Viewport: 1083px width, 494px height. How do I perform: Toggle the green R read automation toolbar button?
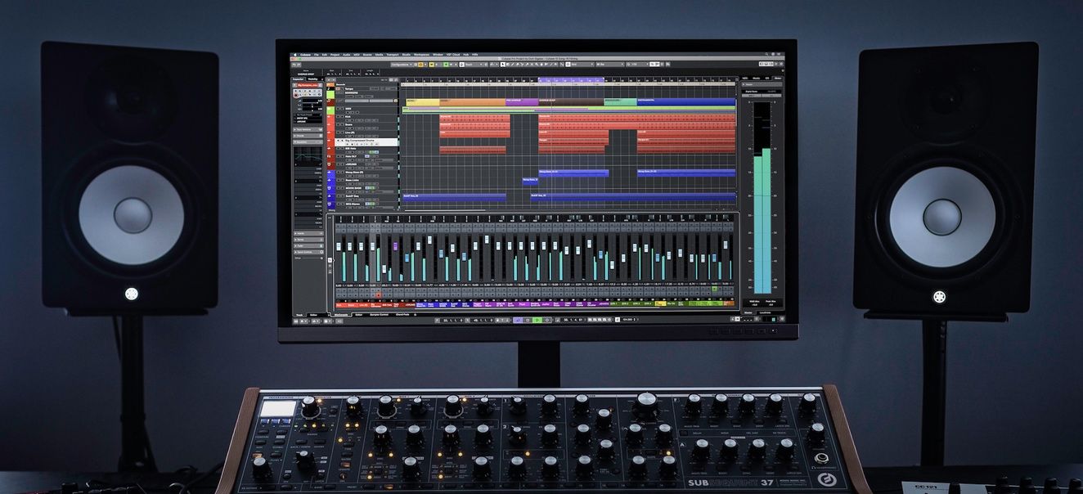[x=446, y=65]
